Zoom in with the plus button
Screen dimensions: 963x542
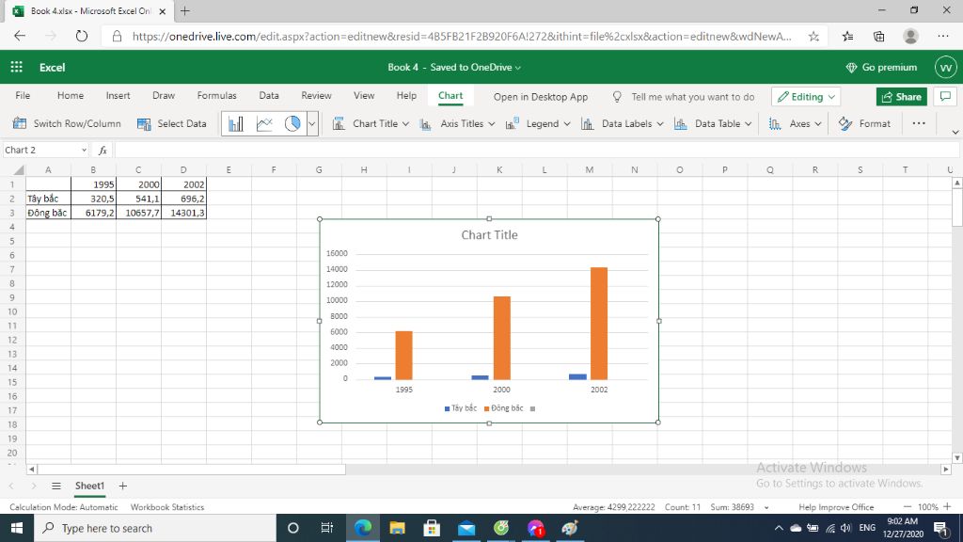947,507
